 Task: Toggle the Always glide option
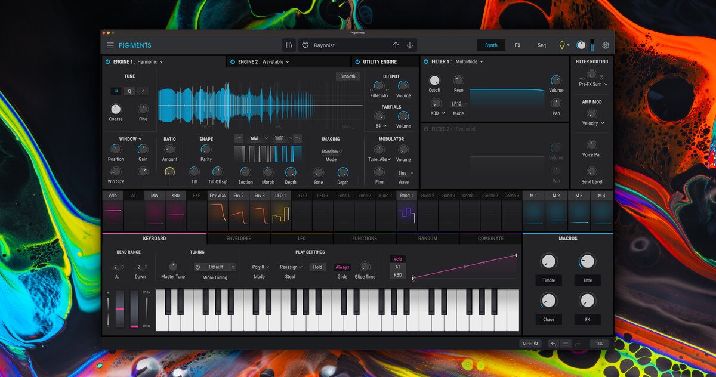(342, 267)
